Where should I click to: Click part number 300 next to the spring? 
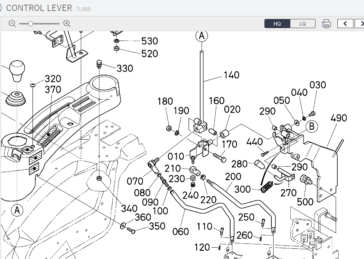[x=243, y=189]
